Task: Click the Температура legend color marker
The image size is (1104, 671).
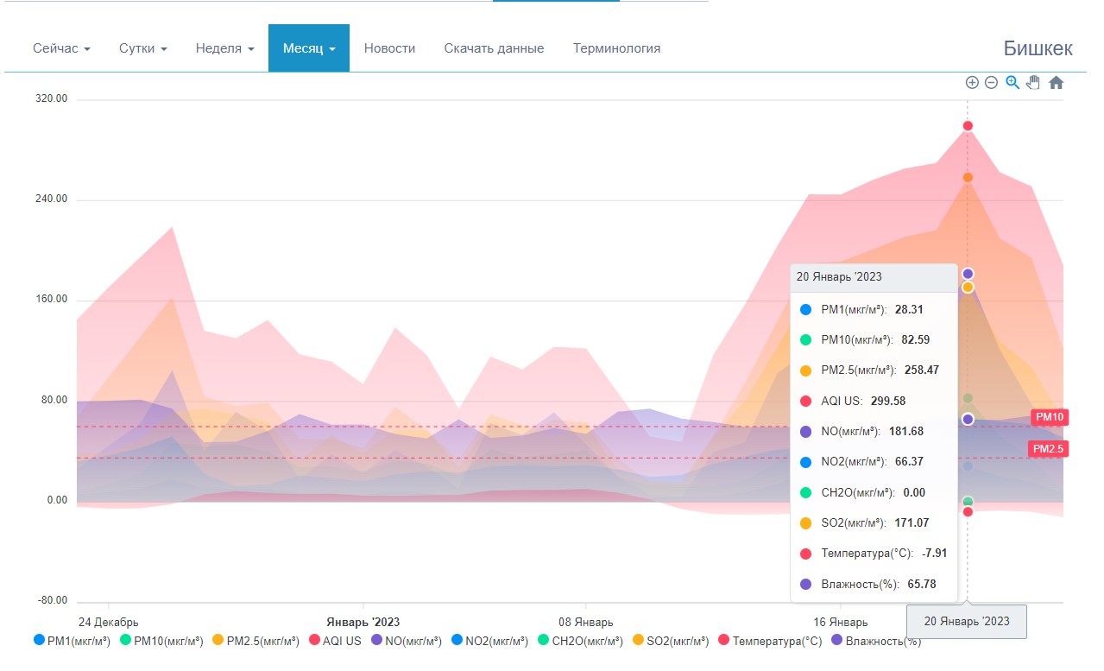Action: (x=723, y=641)
